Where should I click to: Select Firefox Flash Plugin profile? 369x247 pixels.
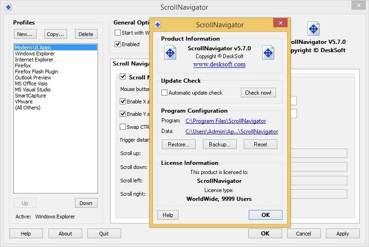coord(55,72)
